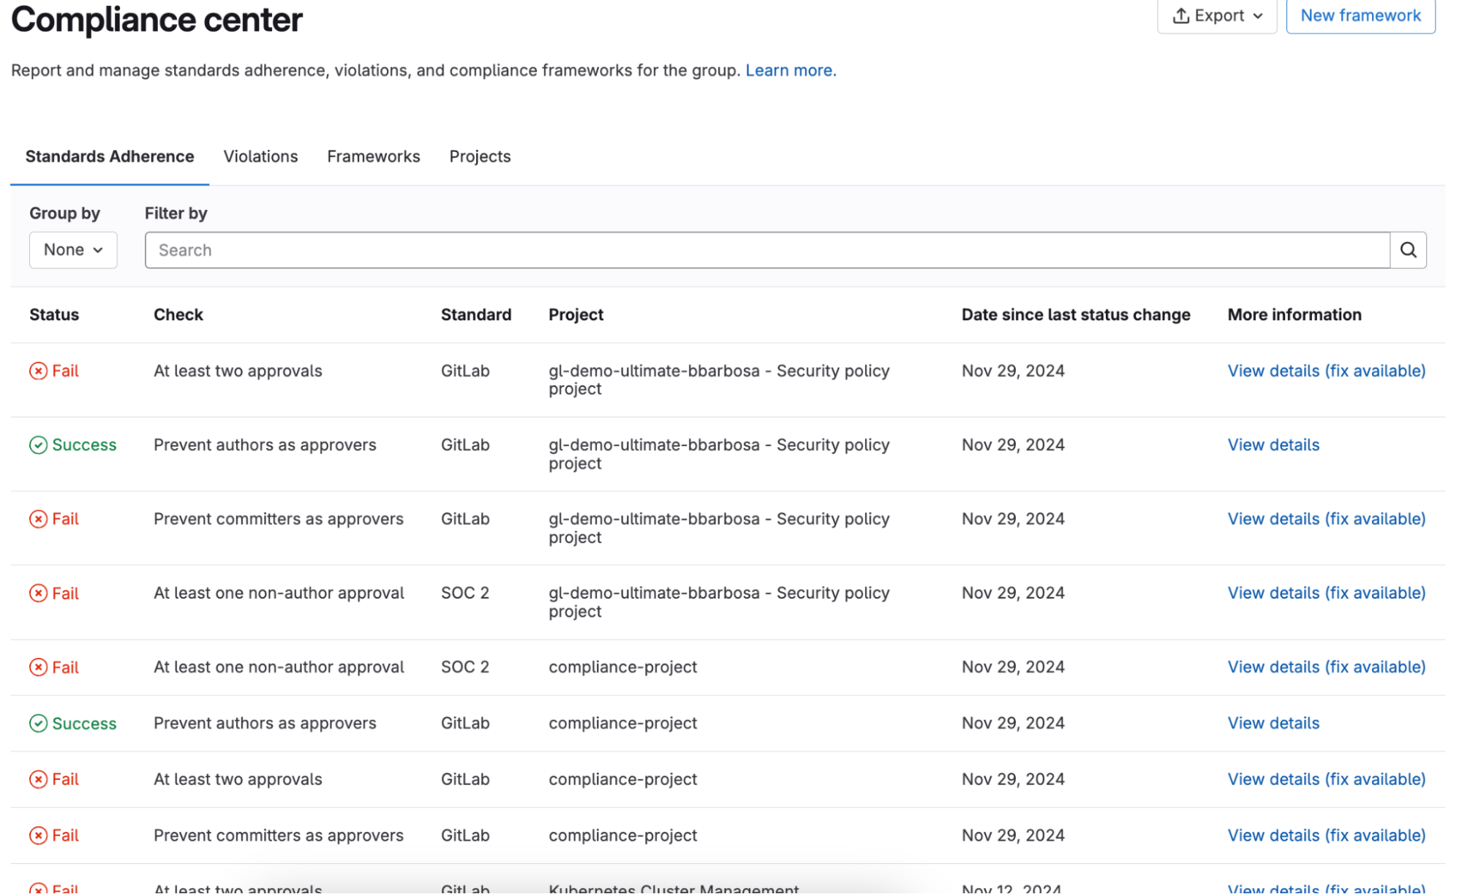Select the Standards Adherence tab

click(110, 156)
